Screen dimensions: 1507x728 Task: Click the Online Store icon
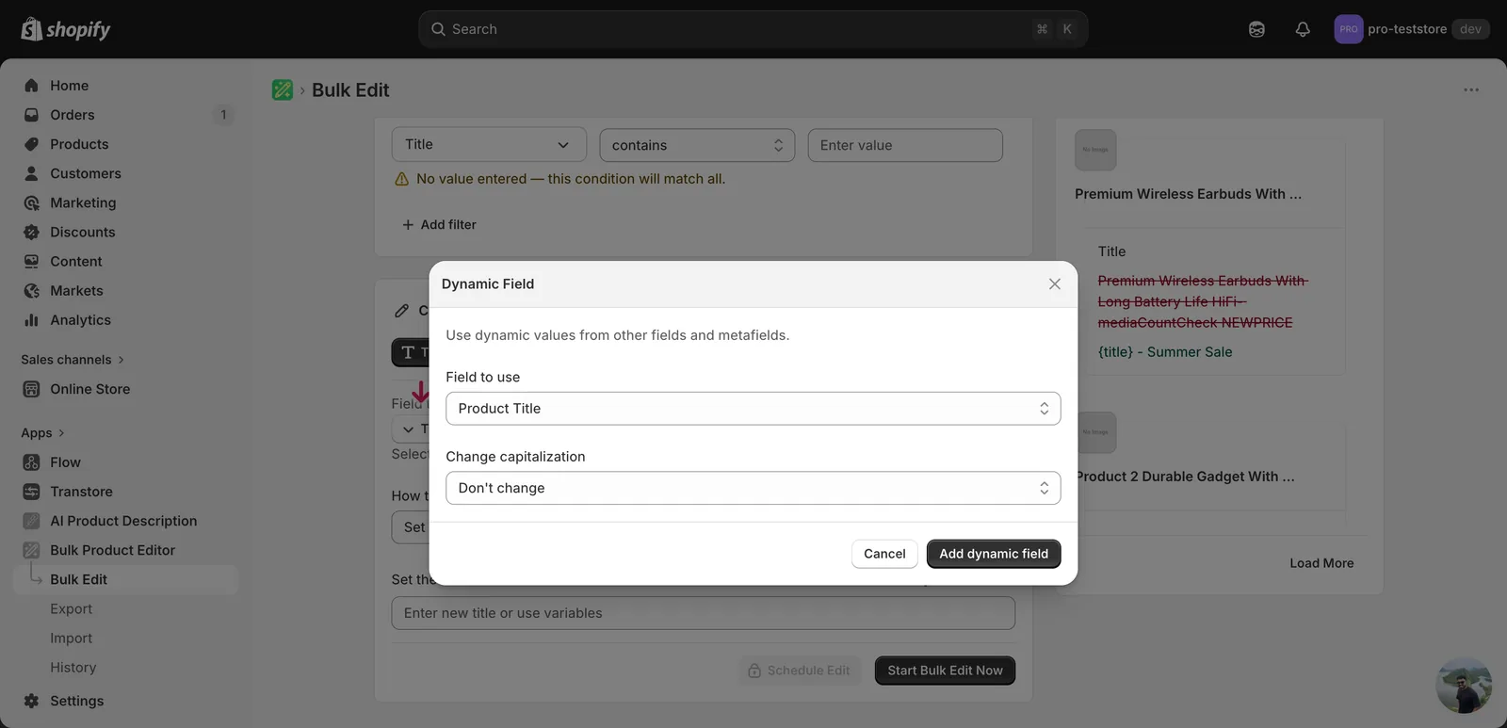pos(31,389)
